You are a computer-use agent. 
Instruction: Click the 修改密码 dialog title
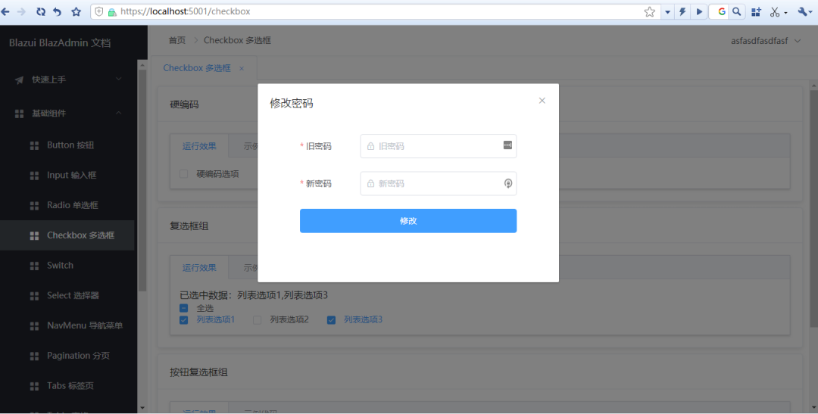point(292,103)
